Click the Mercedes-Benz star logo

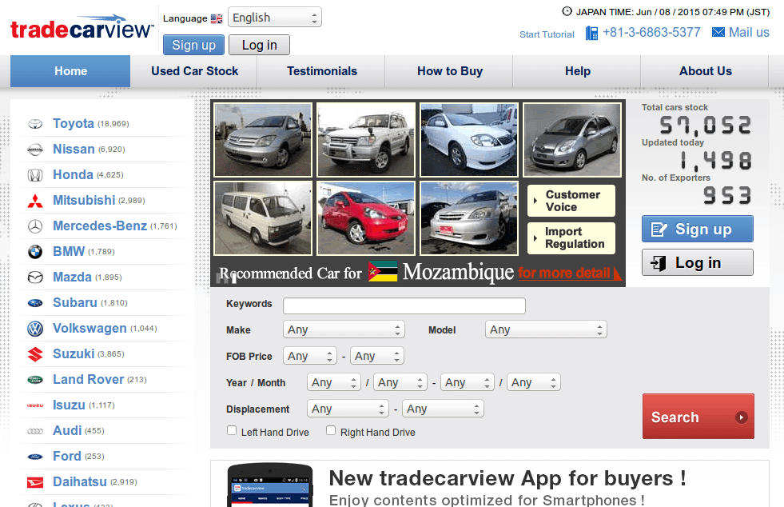(35, 226)
